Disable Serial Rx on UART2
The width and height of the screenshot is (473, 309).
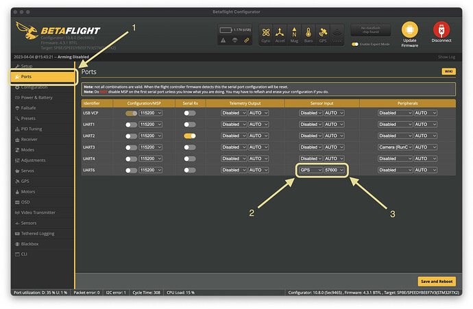point(190,136)
